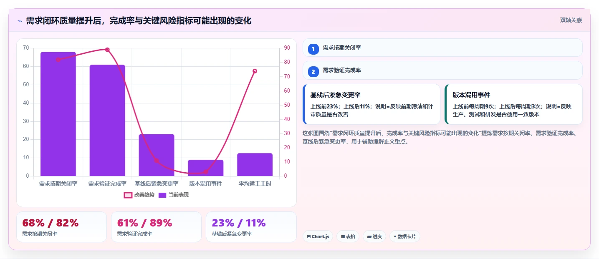This screenshot has height=259, width=599.
Task: Click the trend line point on 需求按期关闭率 bar
Action: tap(58, 60)
